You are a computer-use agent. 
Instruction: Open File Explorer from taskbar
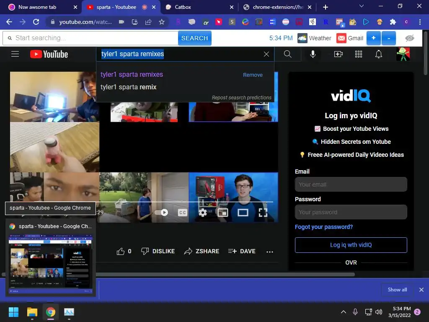(x=32, y=312)
